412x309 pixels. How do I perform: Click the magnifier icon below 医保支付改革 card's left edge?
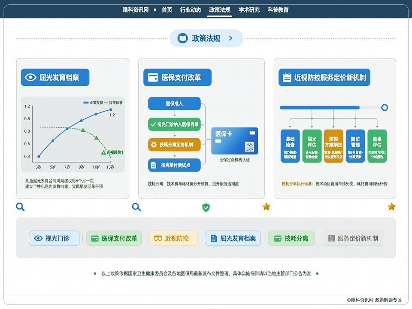(x=136, y=207)
